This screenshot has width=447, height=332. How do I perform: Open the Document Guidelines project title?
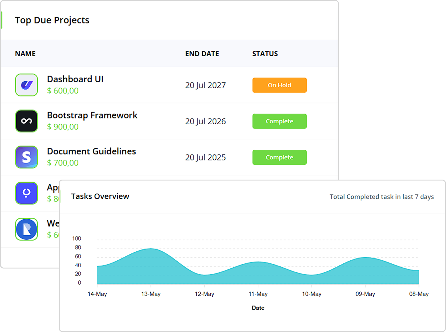[x=91, y=151]
